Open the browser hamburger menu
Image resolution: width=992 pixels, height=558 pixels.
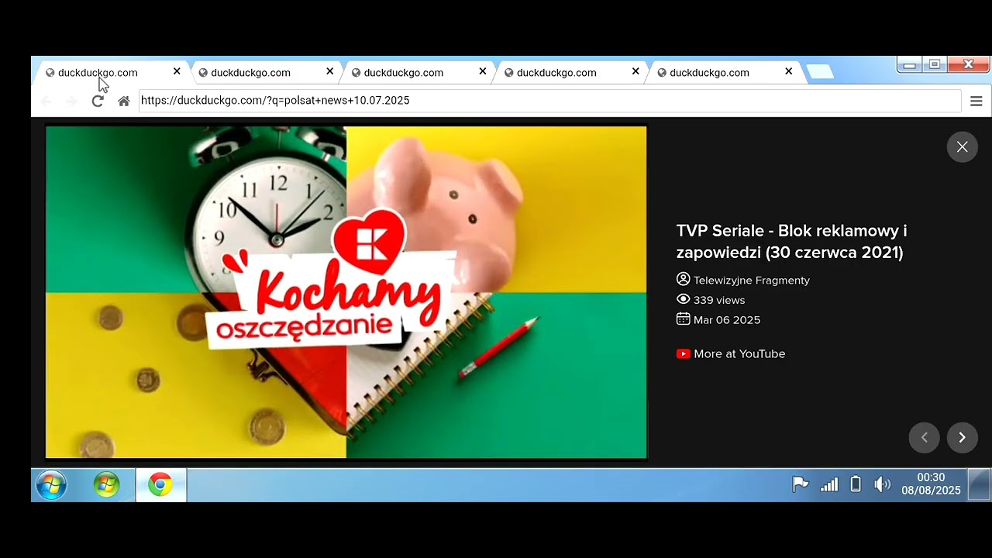click(976, 101)
